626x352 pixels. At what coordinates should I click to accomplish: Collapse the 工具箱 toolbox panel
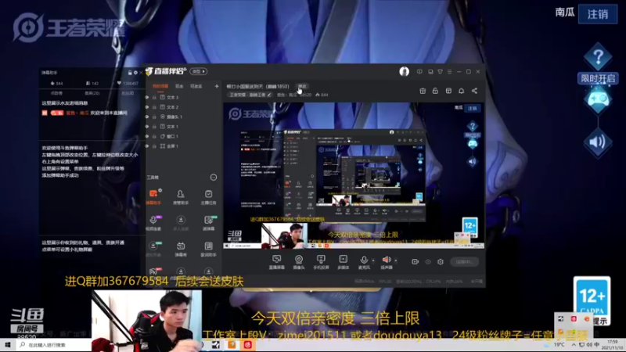point(214,178)
